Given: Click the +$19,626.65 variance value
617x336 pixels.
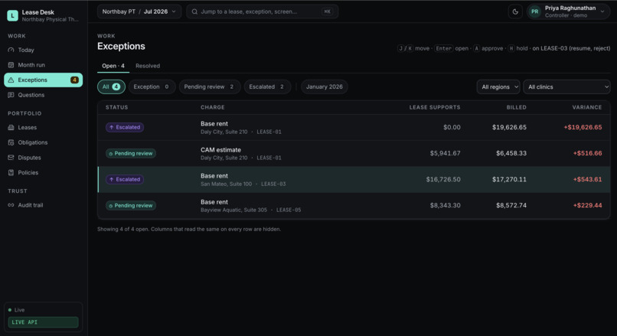Looking at the screenshot, I should pos(583,127).
